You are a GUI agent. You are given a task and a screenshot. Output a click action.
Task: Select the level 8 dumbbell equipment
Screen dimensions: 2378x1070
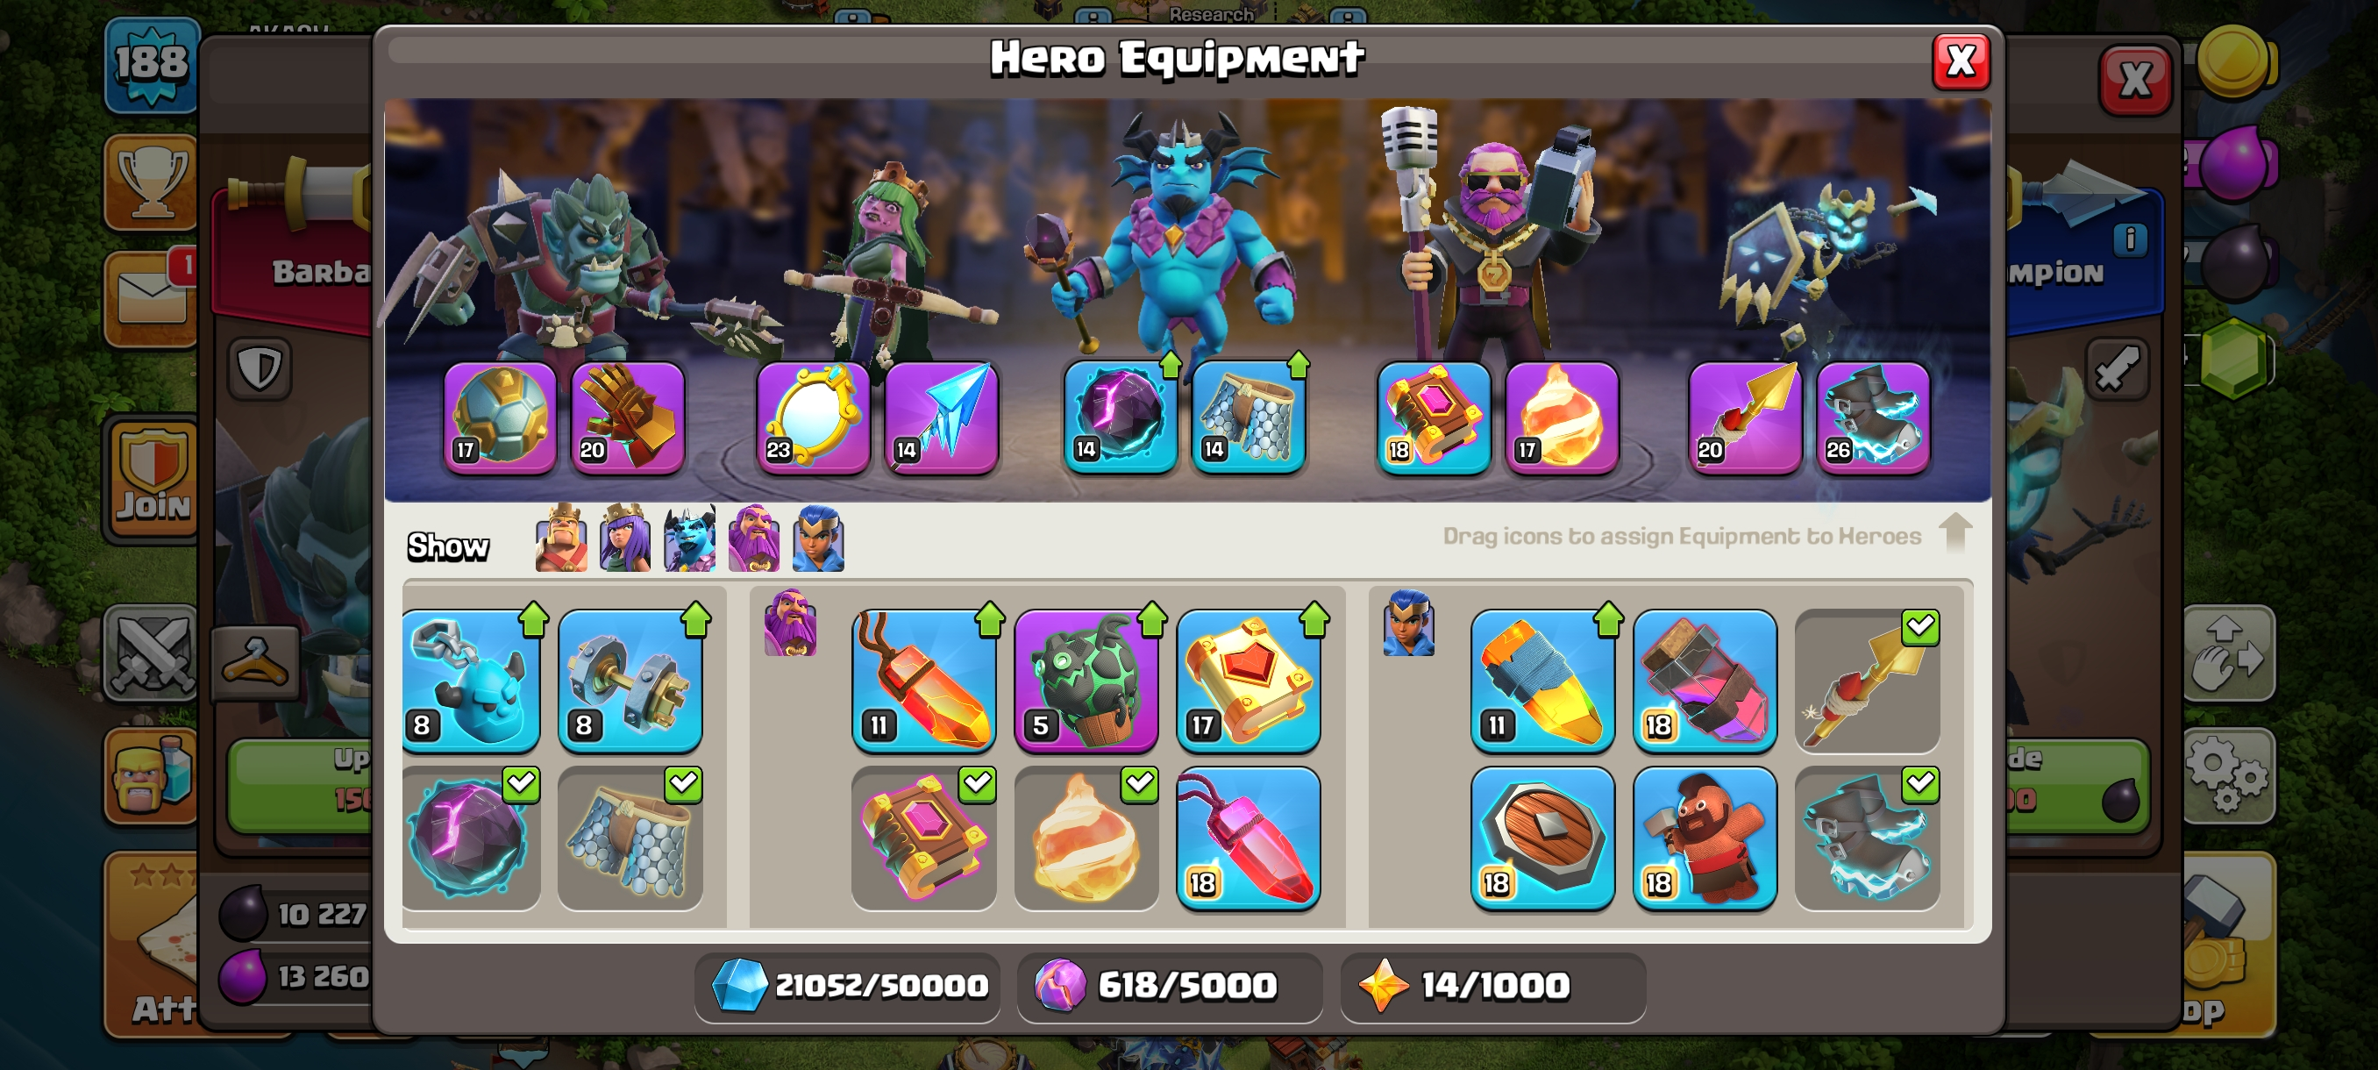630,681
